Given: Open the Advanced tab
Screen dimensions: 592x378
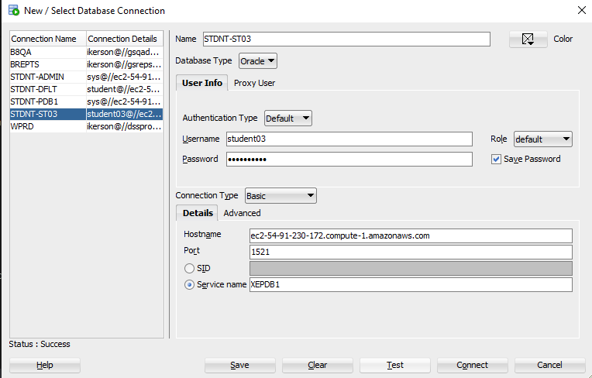Looking at the screenshot, I should pos(242,213).
